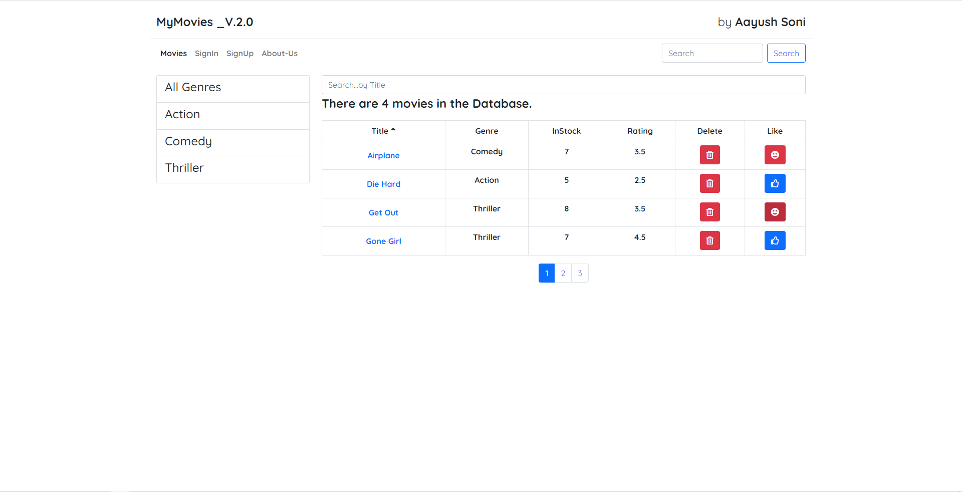
Task: Like the Die Hard movie
Action: click(775, 184)
